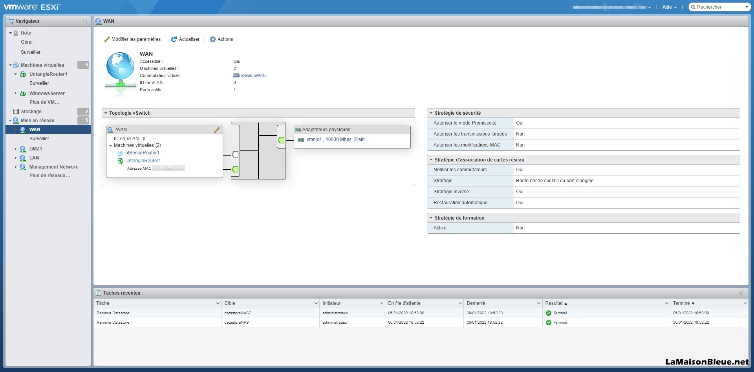Open the Rechercher dropdown arrow
Image resolution: width=754 pixels, height=372 pixels.
[x=747, y=7]
